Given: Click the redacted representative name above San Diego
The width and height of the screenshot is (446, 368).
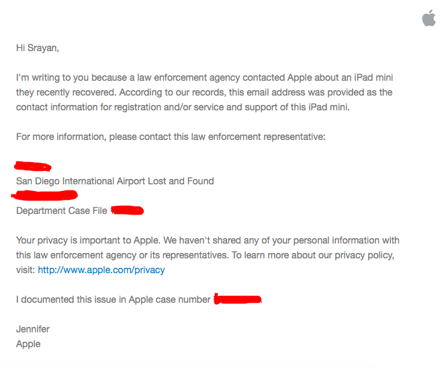Looking at the screenshot, I should 33,166.
